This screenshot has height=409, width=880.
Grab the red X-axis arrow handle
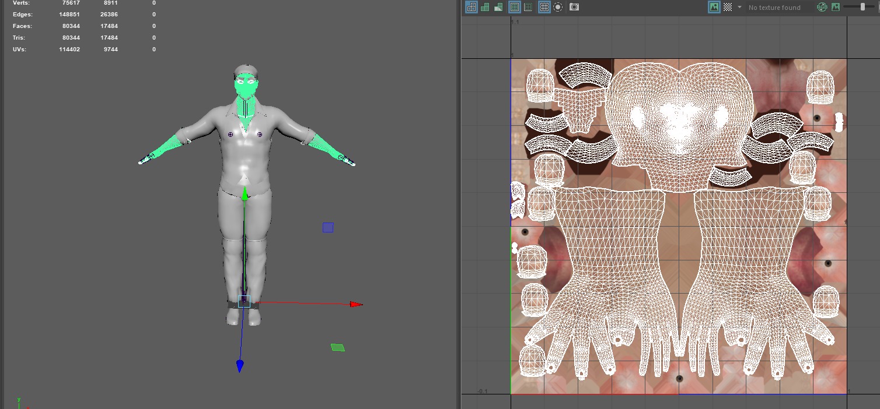click(x=355, y=304)
